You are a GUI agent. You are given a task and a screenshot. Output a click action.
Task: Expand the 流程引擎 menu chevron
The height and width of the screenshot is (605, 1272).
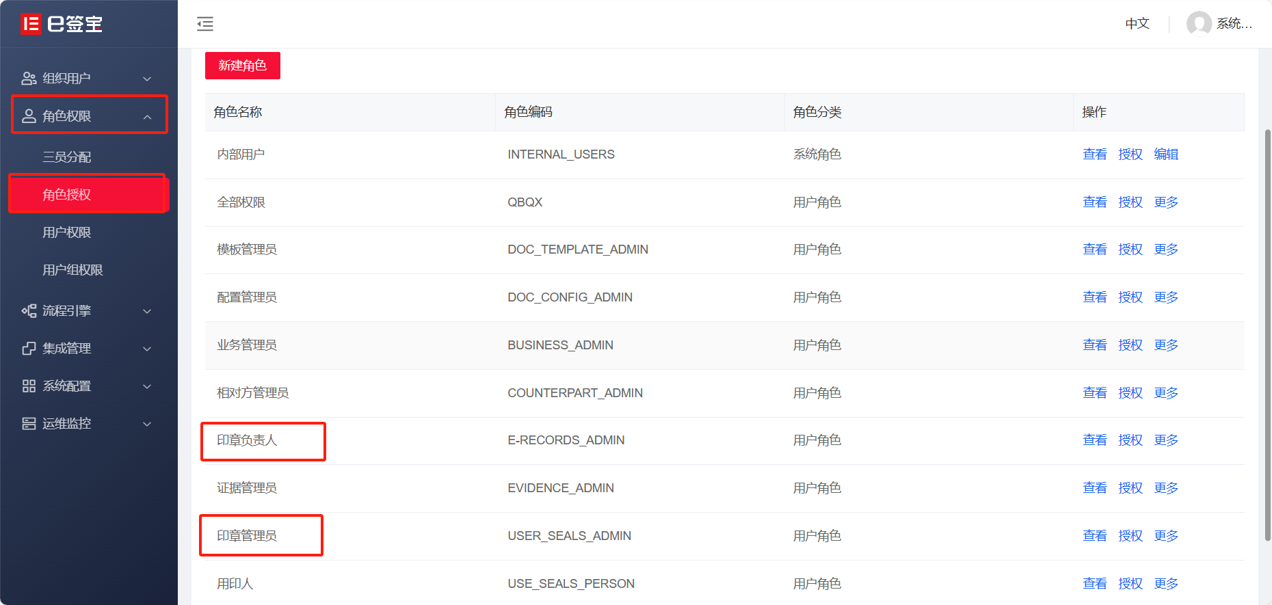click(147, 312)
